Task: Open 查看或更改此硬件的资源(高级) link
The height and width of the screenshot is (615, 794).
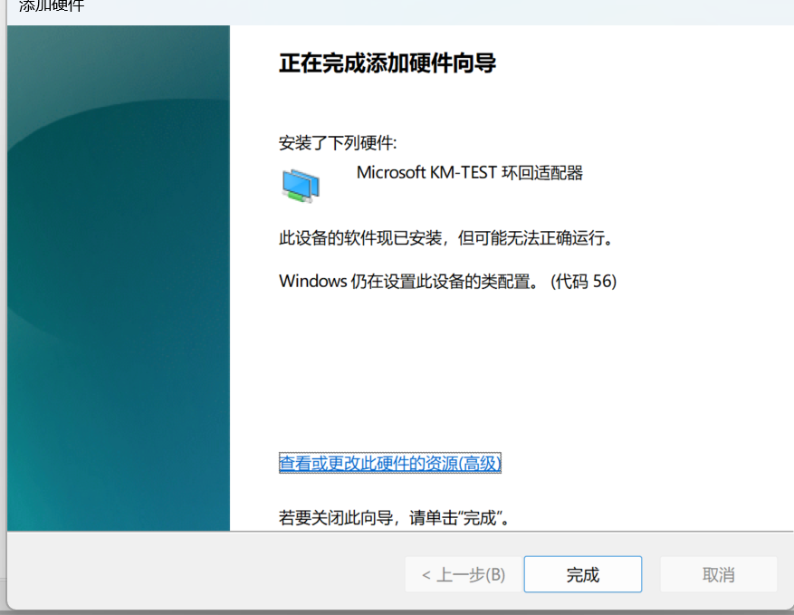Action: tap(390, 463)
